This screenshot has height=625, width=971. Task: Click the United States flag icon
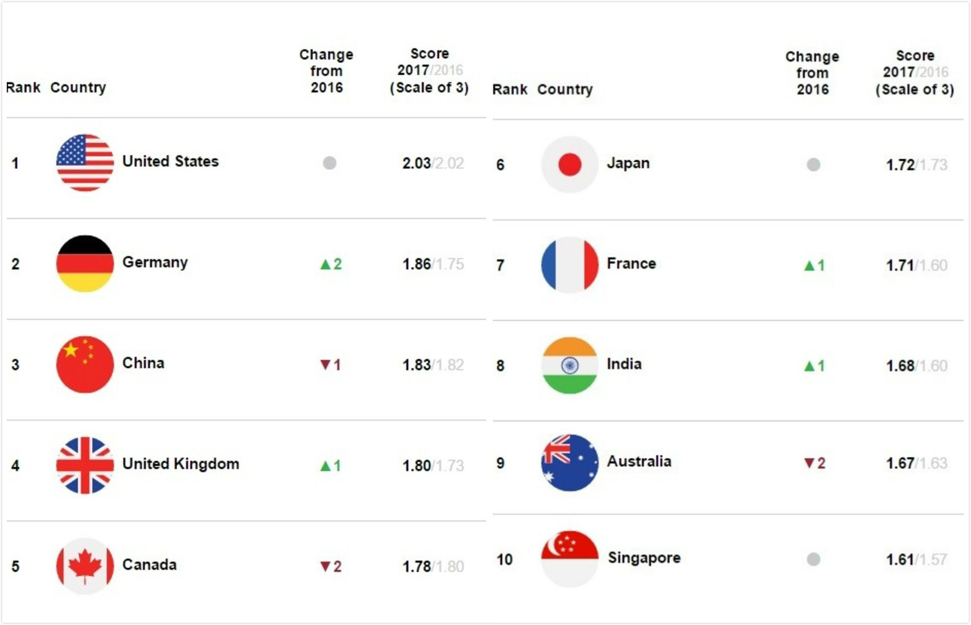pos(84,163)
